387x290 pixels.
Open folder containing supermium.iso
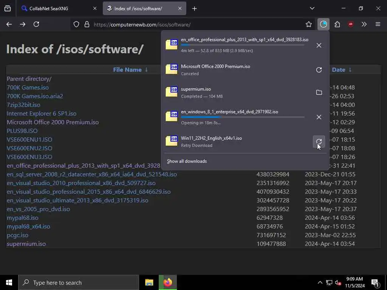pos(319,93)
